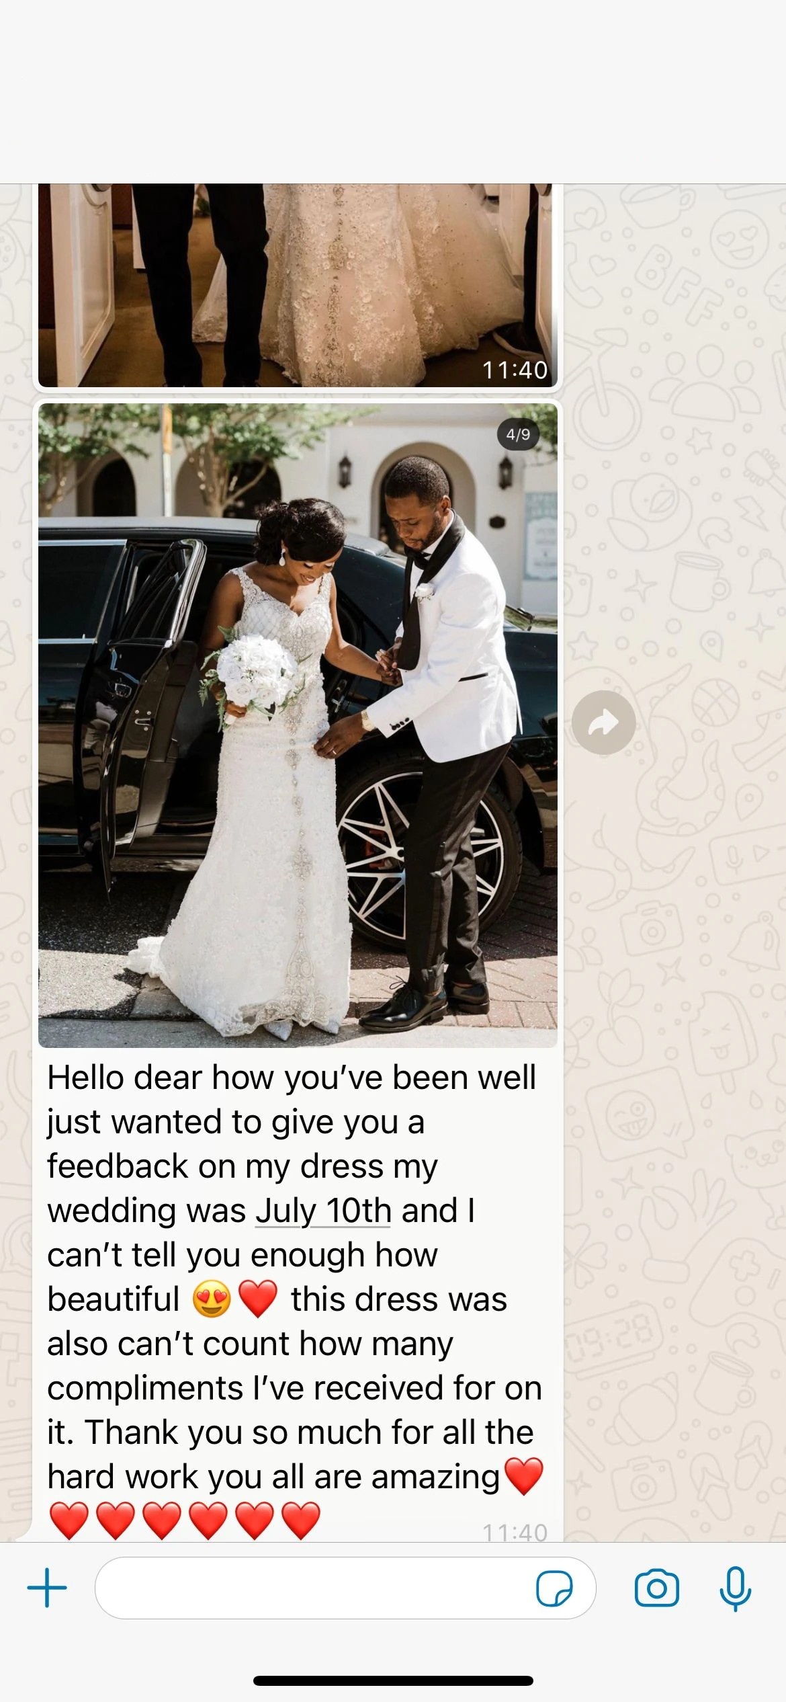The width and height of the screenshot is (786, 1702).
Task: Tap the 4/9 photo counter badge
Action: coord(518,434)
